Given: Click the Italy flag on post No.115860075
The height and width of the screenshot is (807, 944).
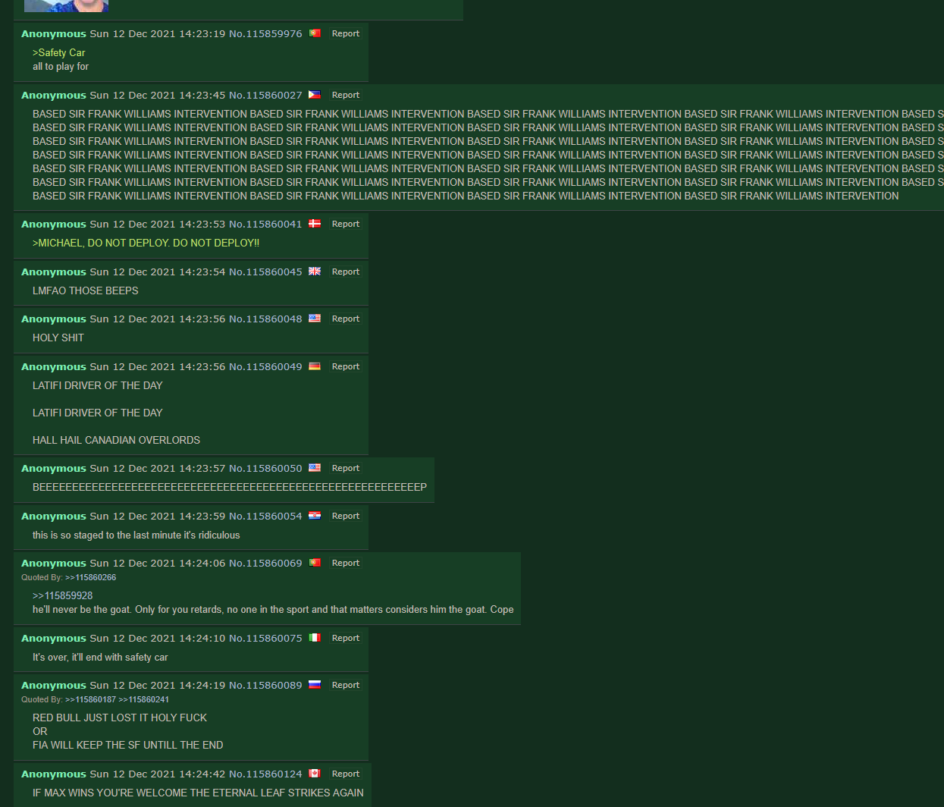Looking at the screenshot, I should (315, 638).
